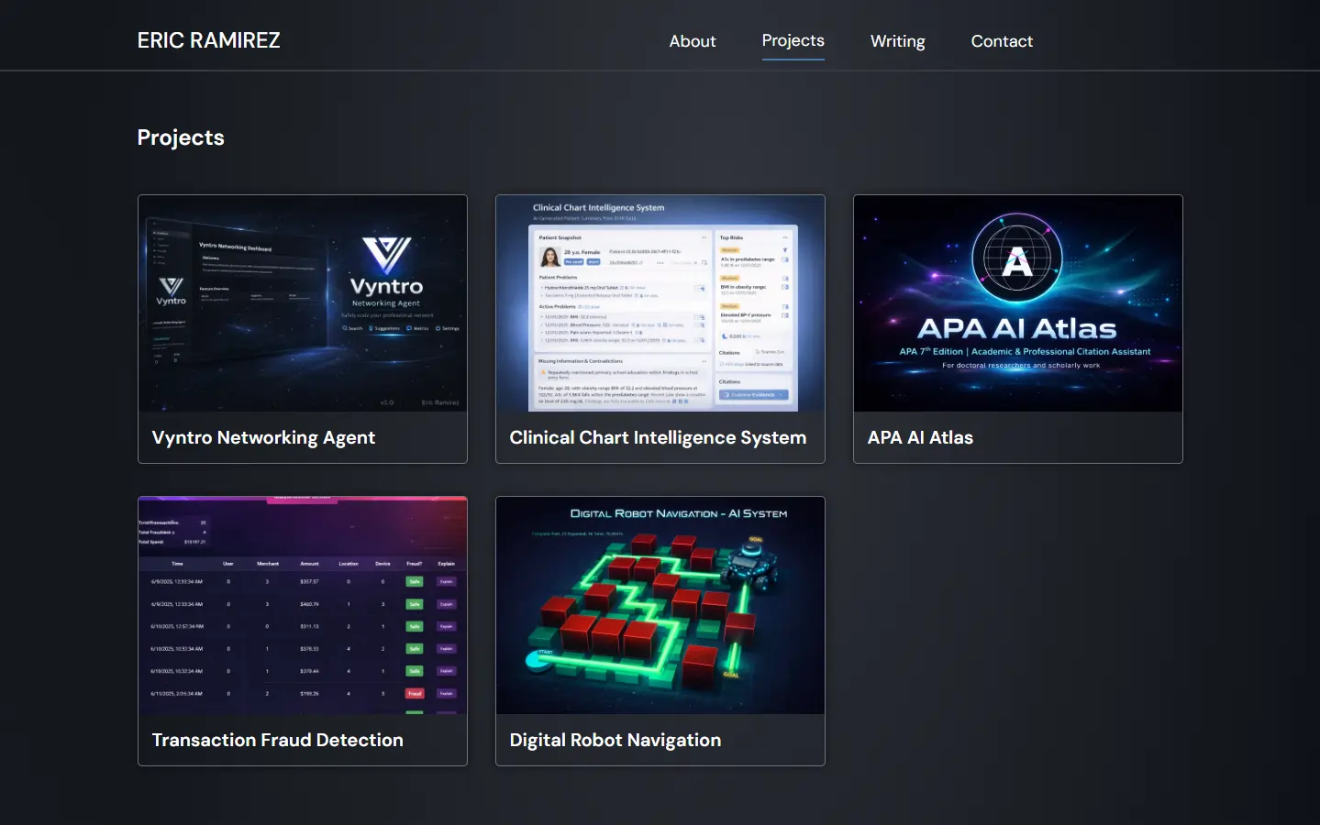Click the APA AI Atlas card title
The width and height of the screenshot is (1320, 825).
tap(920, 438)
